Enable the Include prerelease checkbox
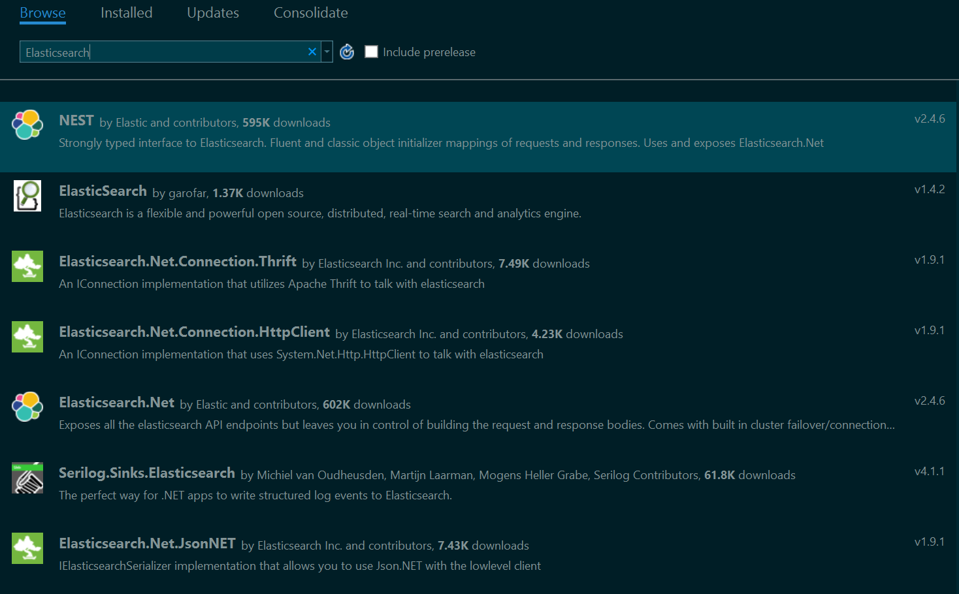This screenshot has width=959, height=594. pos(371,52)
